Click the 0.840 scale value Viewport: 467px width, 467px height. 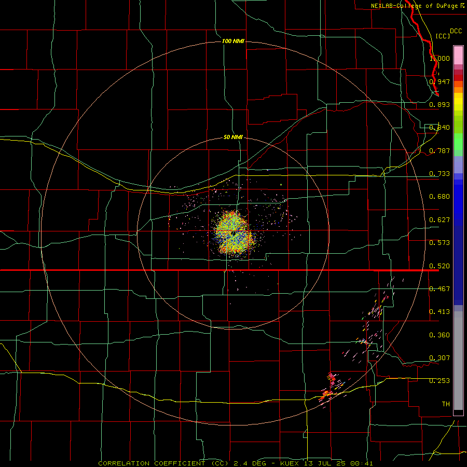coord(439,128)
